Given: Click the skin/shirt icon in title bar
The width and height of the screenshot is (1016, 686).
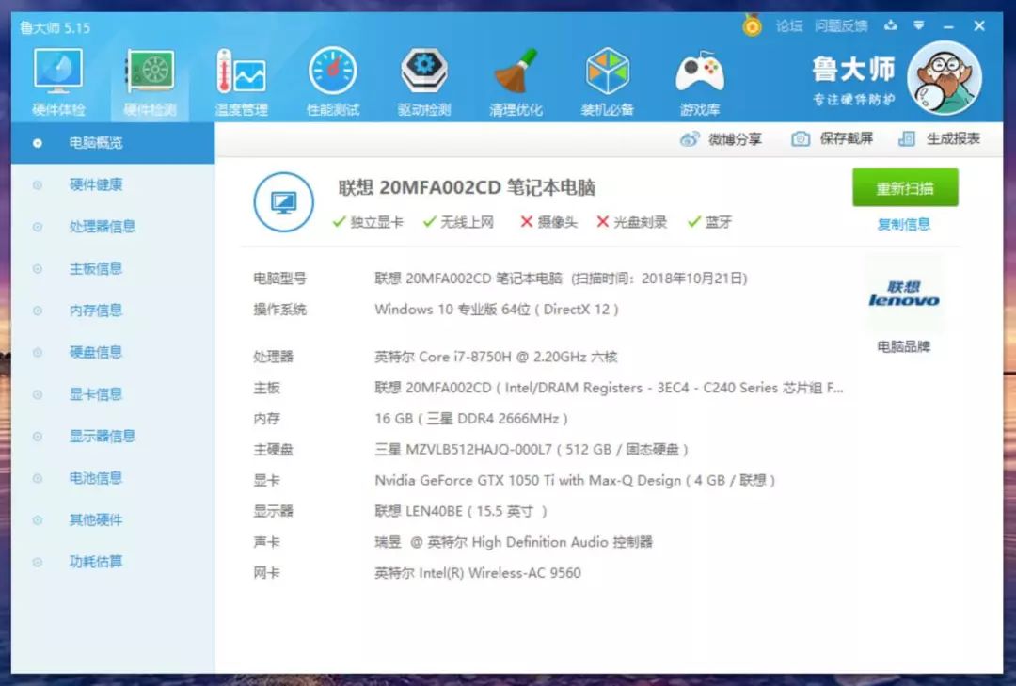Looking at the screenshot, I should coord(891,25).
